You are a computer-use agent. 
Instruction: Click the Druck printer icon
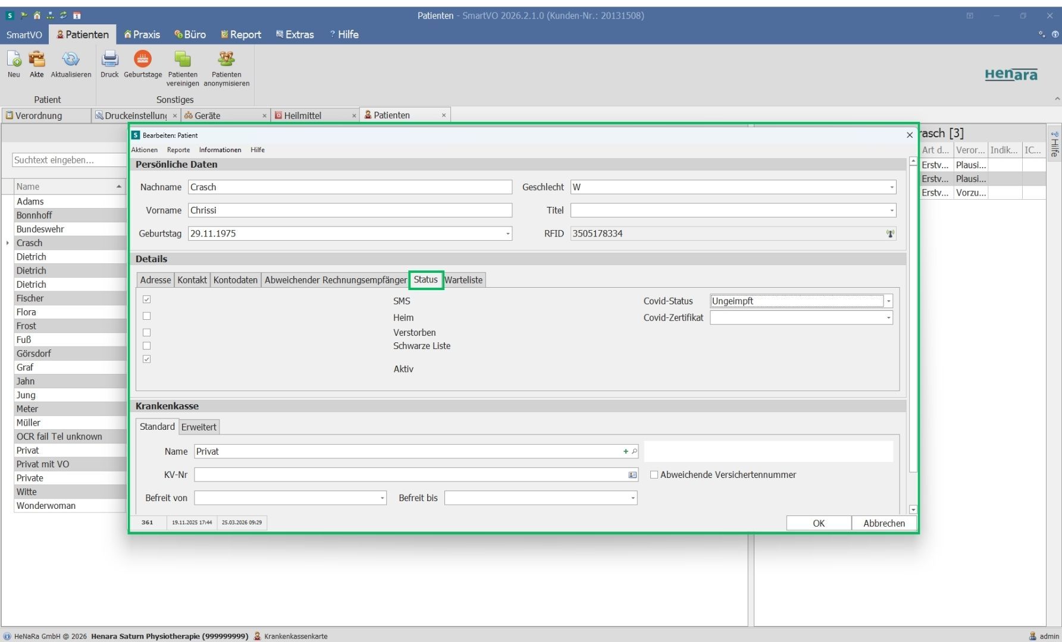pyautogui.click(x=109, y=59)
